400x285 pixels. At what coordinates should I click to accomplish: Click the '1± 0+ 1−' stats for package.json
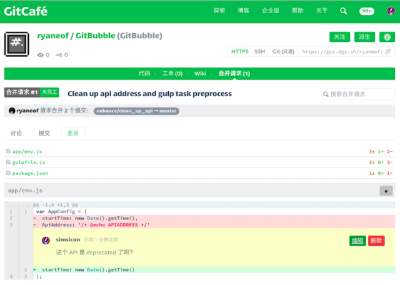click(381, 173)
